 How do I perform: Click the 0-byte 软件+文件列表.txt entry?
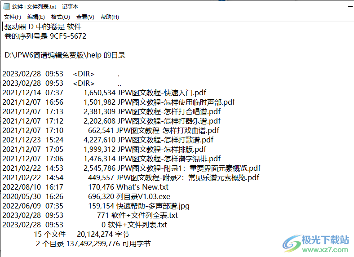click(137, 225)
